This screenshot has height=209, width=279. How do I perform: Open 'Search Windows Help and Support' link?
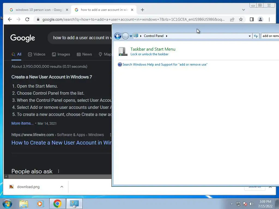pyautogui.click(x=165, y=64)
